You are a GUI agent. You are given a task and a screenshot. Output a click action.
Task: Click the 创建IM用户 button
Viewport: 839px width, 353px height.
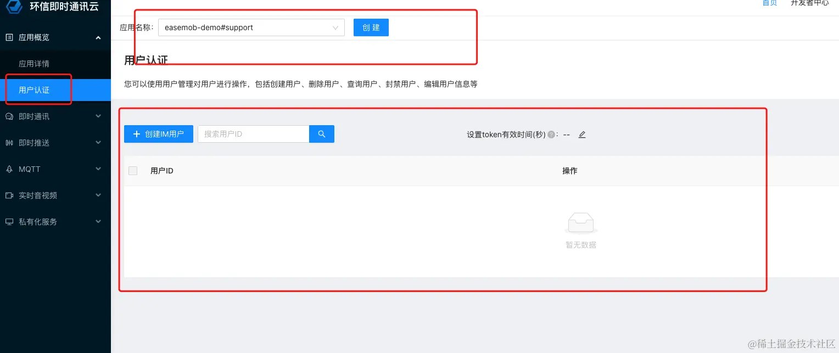pyautogui.click(x=158, y=133)
